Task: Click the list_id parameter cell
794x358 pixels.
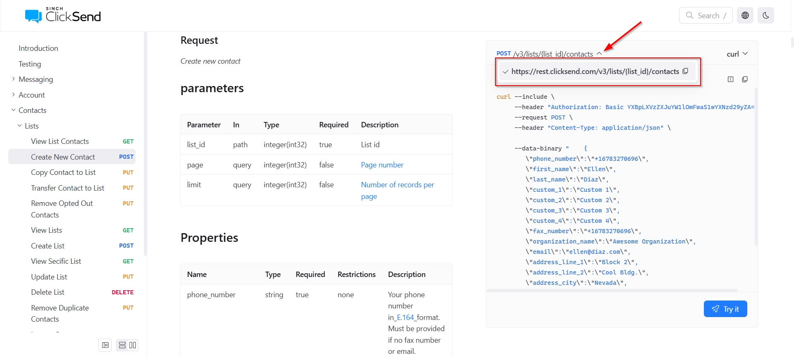Action: point(196,145)
